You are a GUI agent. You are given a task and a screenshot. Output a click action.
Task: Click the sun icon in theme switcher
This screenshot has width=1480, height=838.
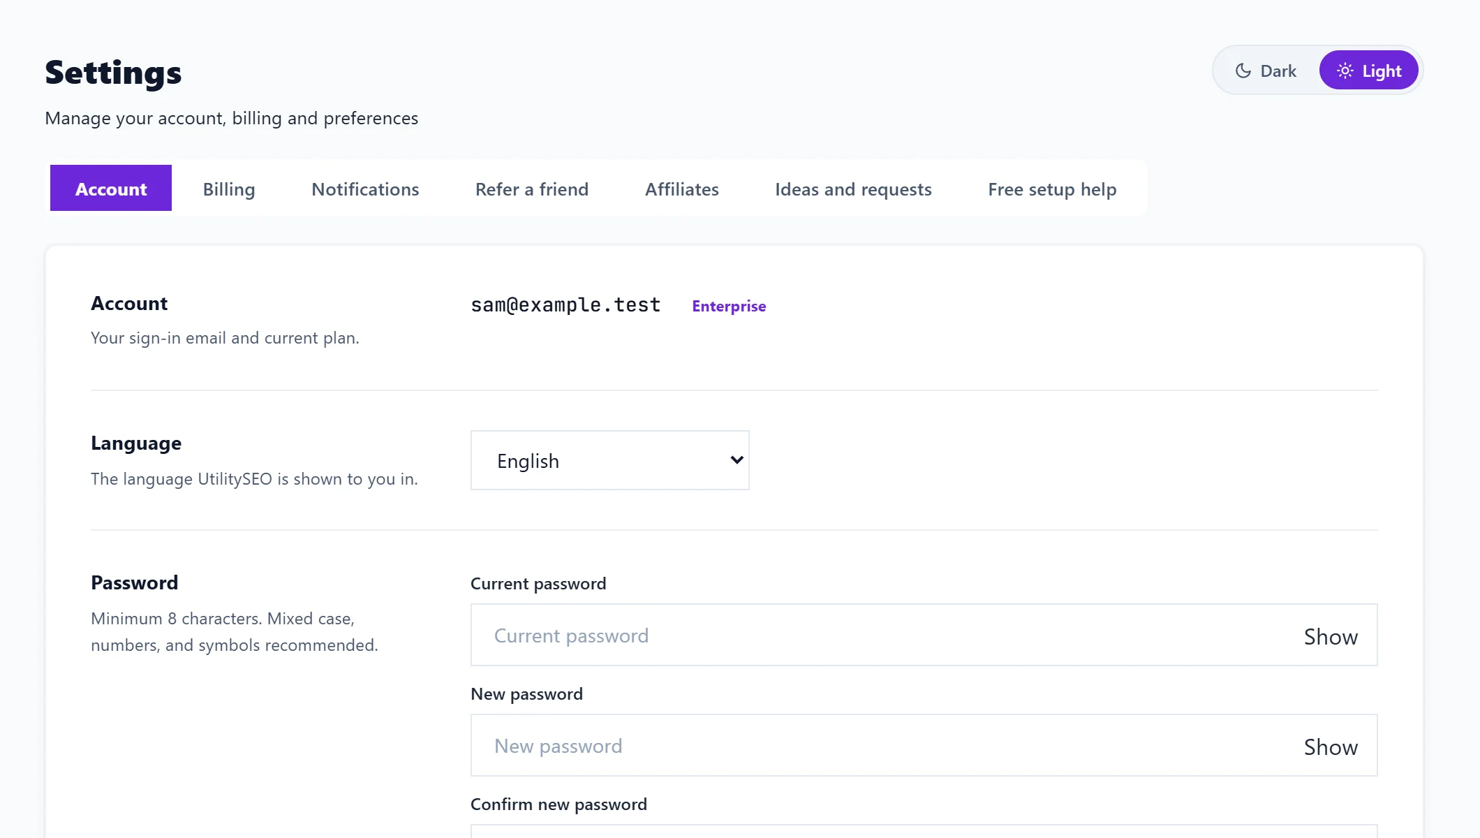pyautogui.click(x=1345, y=71)
